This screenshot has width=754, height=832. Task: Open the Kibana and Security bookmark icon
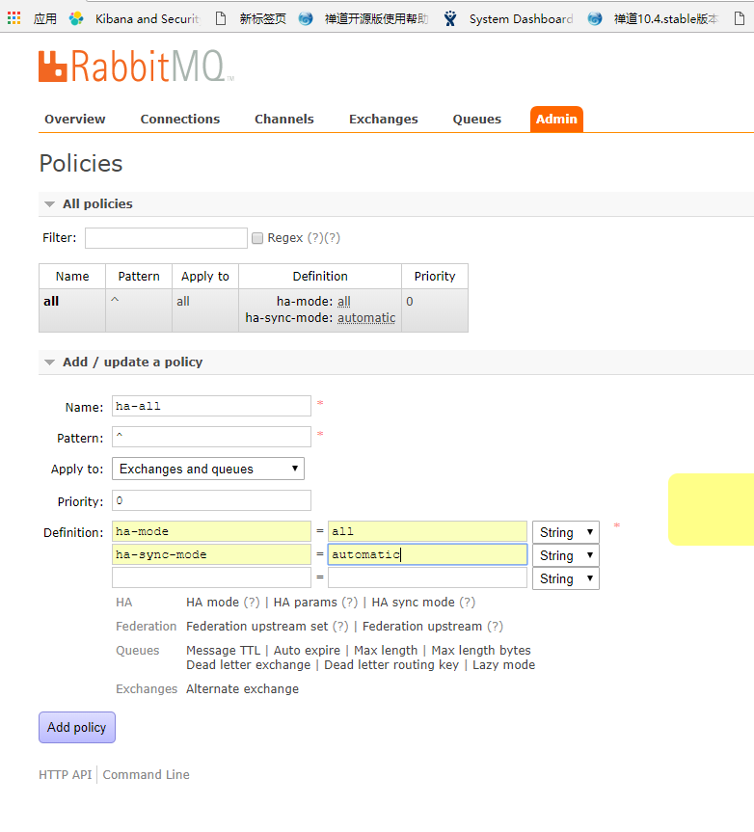click(76, 18)
